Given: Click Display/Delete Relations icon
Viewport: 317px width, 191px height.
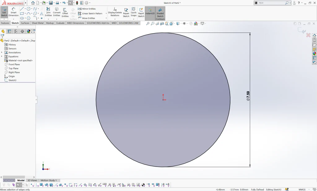Looking at the screenshot, I should tap(115, 12).
